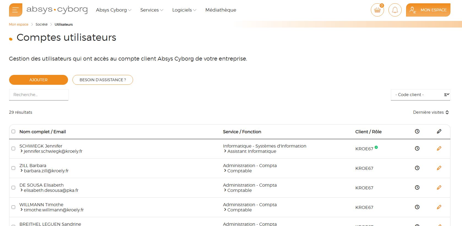Image resolution: width=462 pixels, height=226 pixels.
Task: Click Client / Rôle column header
Action: [x=368, y=132]
